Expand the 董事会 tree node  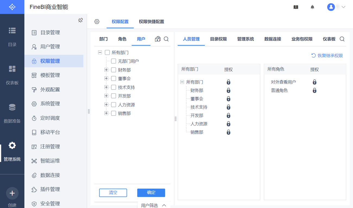click(106, 79)
